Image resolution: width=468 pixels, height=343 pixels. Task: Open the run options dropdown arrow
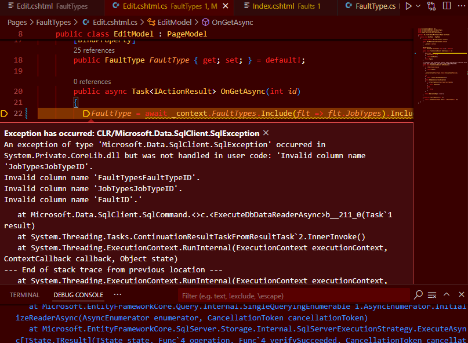(x=418, y=6)
